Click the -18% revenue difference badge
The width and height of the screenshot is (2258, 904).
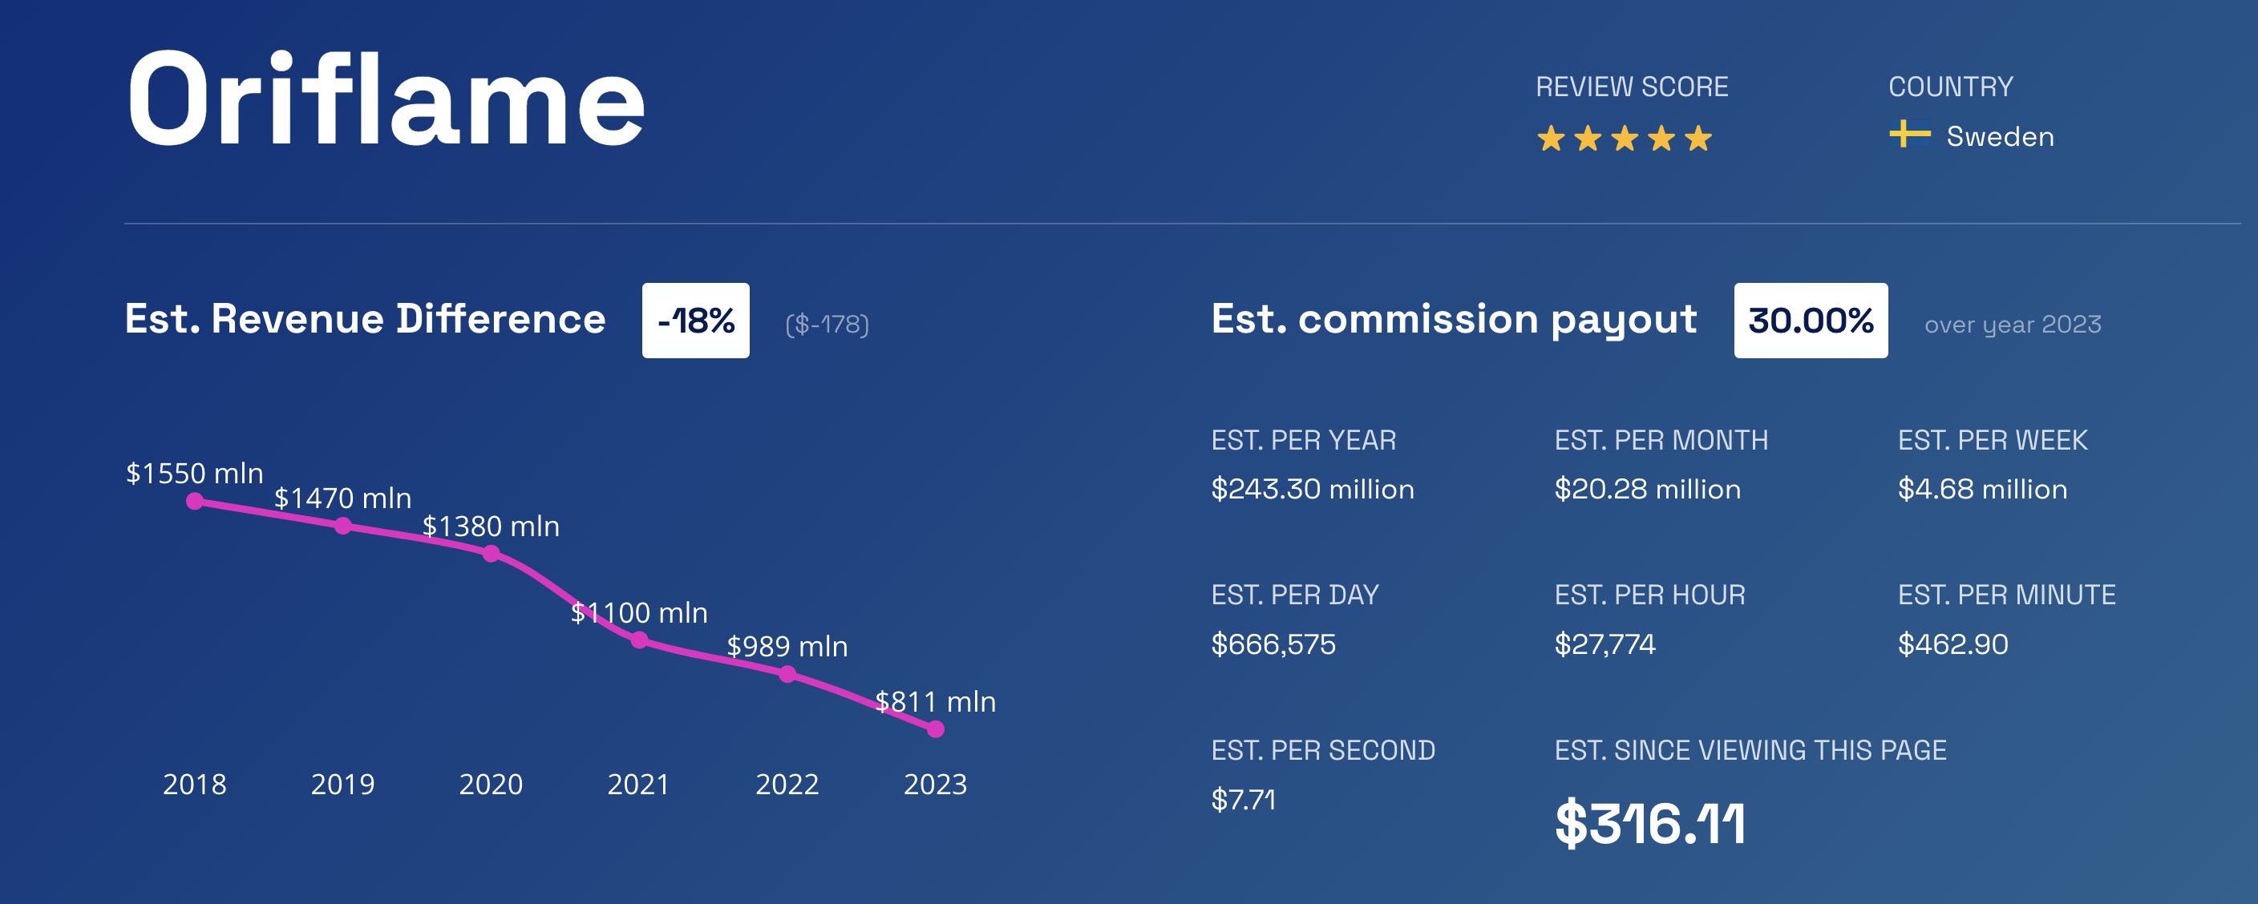point(695,321)
